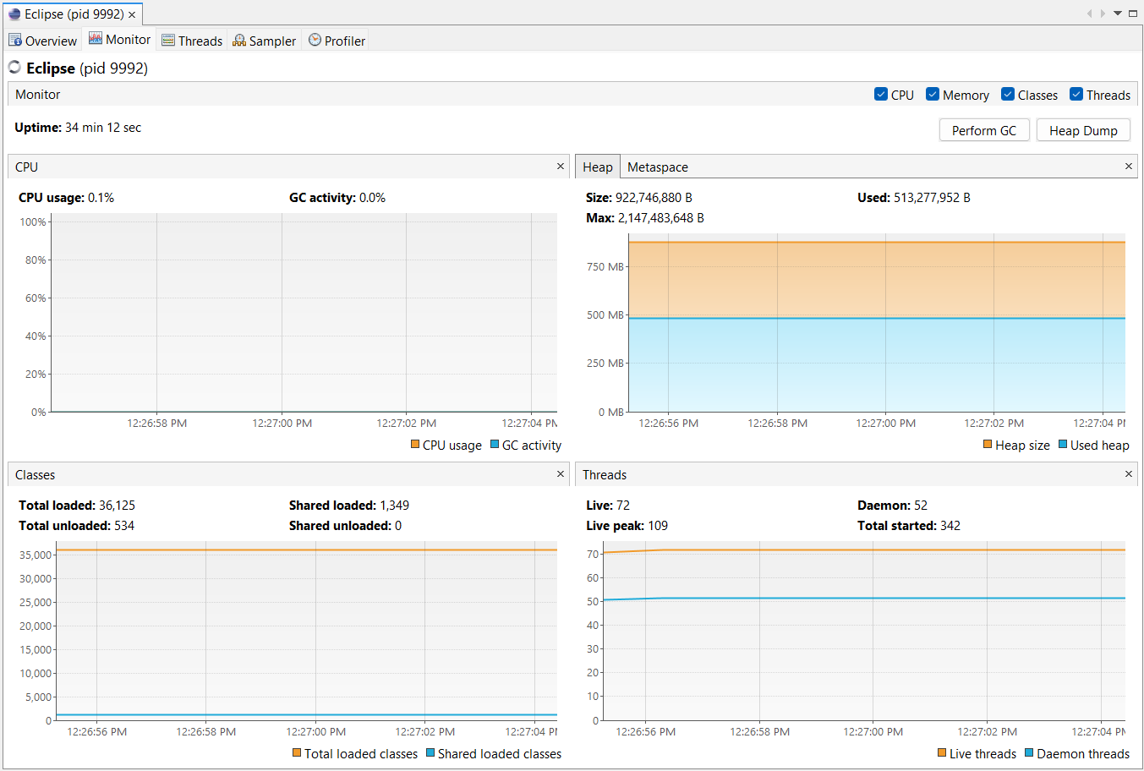Click the Profiler clock icon
The width and height of the screenshot is (1144, 771).
point(315,40)
